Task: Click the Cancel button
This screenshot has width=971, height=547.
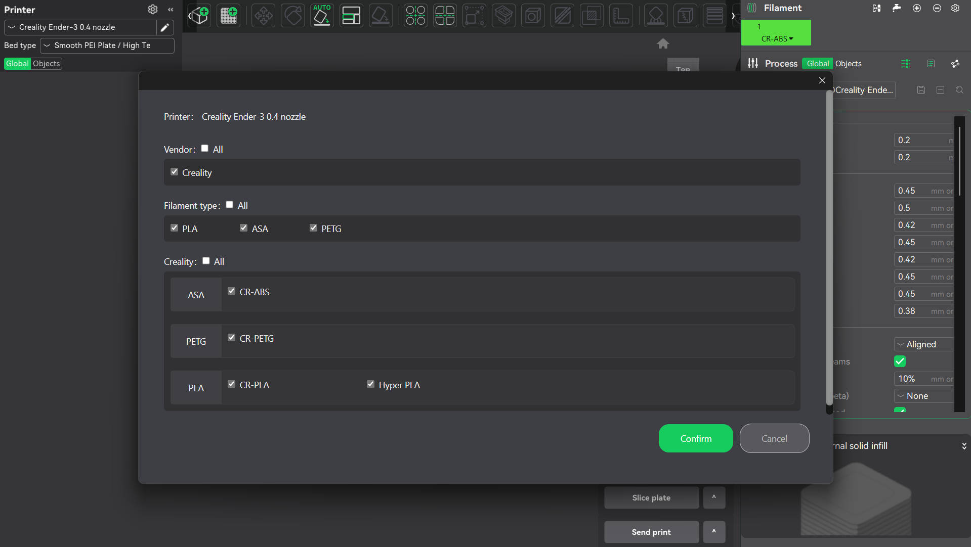Action: (x=774, y=438)
